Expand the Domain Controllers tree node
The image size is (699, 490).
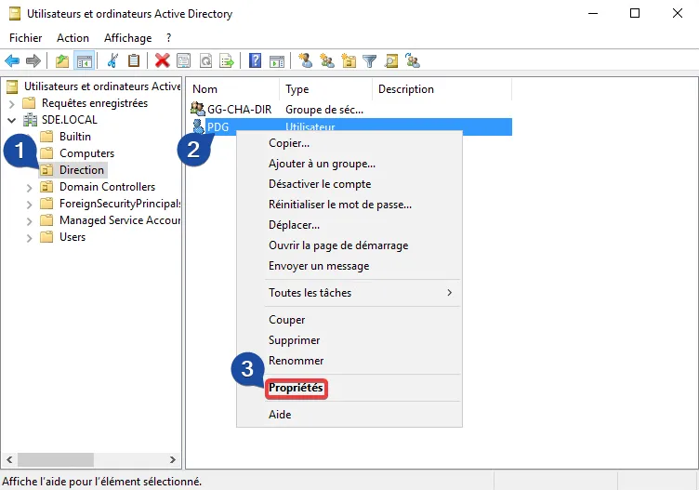(x=30, y=187)
